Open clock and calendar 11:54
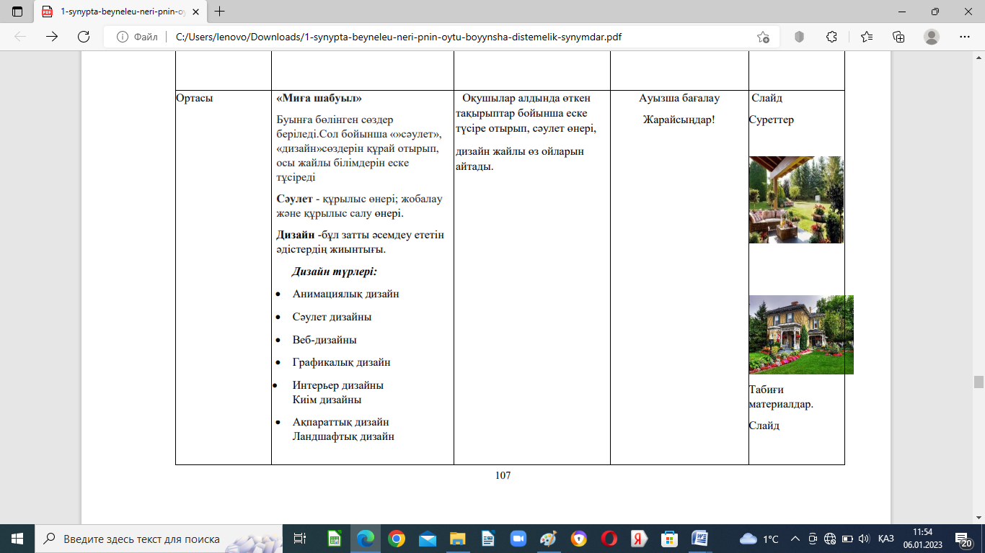The image size is (985, 553). (922, 538)
